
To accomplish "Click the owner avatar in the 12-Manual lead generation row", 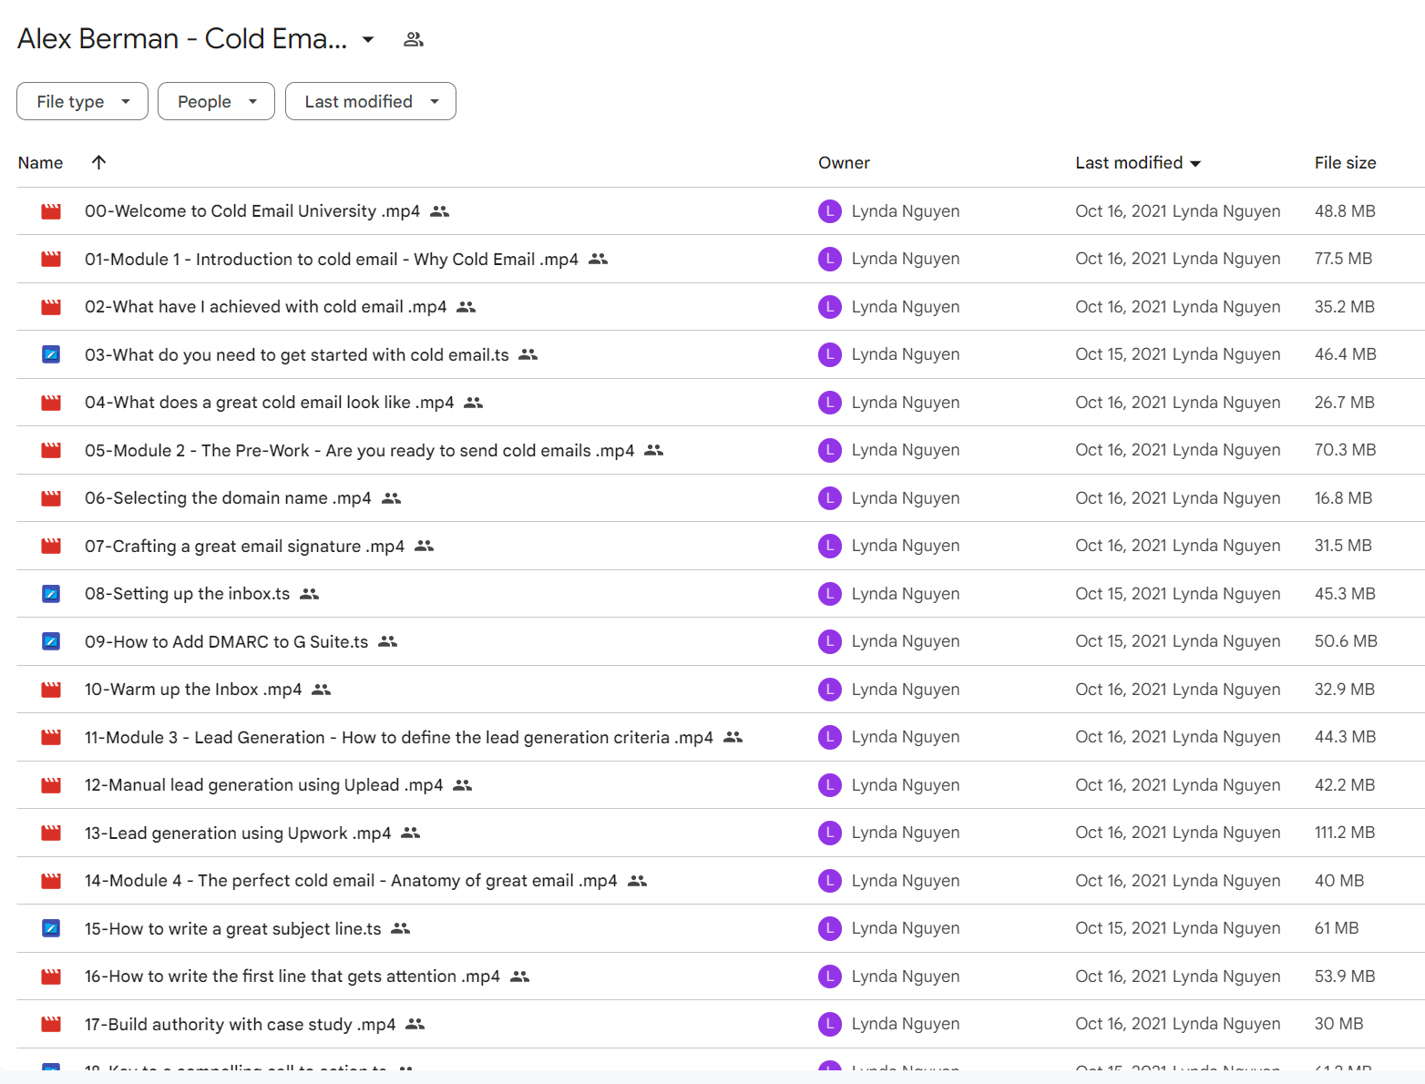I will [x=830, y=785].
